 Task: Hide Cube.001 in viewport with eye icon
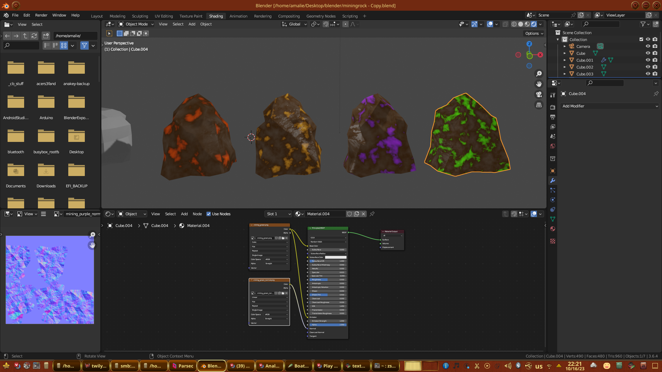click(648, 60)
